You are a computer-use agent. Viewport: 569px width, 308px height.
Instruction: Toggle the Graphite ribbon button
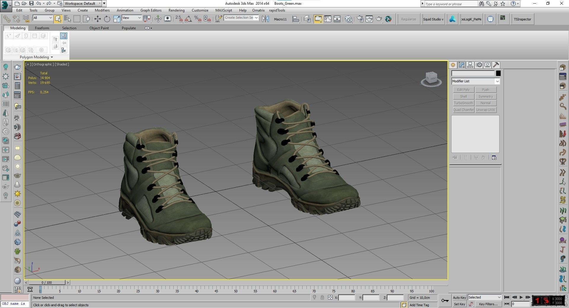click(318, 19)
